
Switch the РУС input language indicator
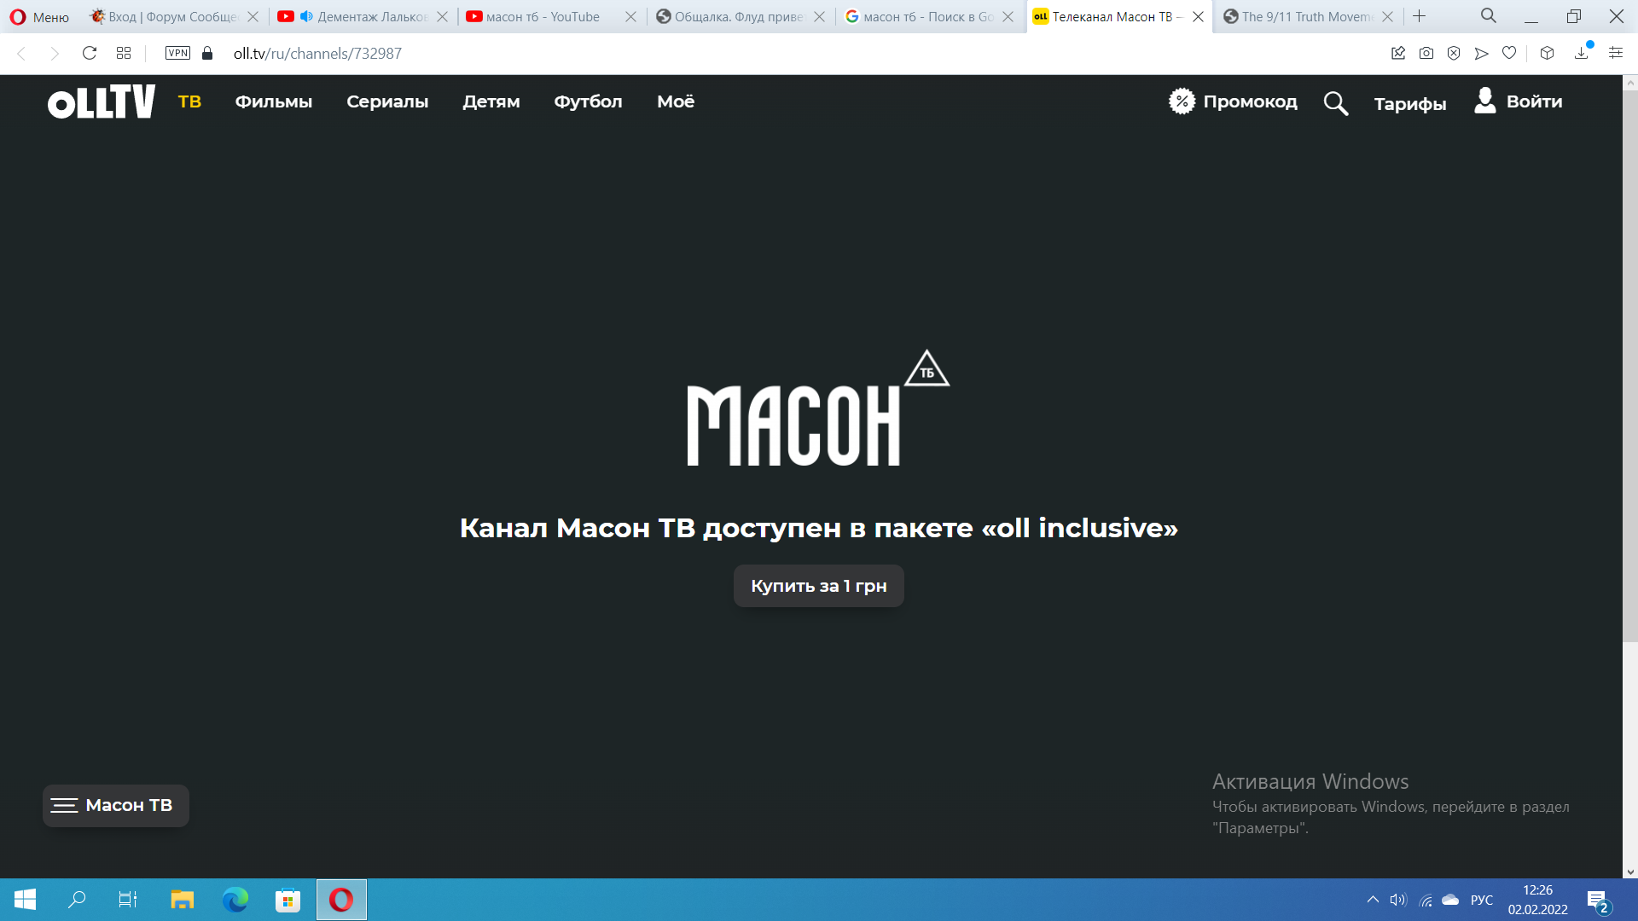(x=1482, y=900)
